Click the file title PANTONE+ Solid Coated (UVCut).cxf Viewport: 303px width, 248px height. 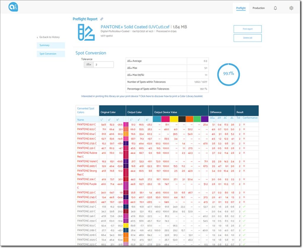click(x=135, y=27)
